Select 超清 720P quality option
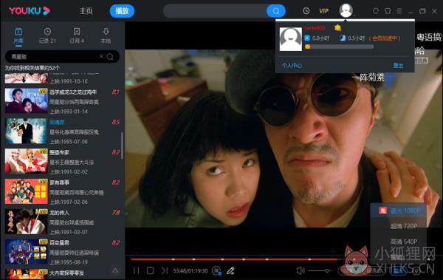Screen dimensions: 443x280 [x=403, y=226]
